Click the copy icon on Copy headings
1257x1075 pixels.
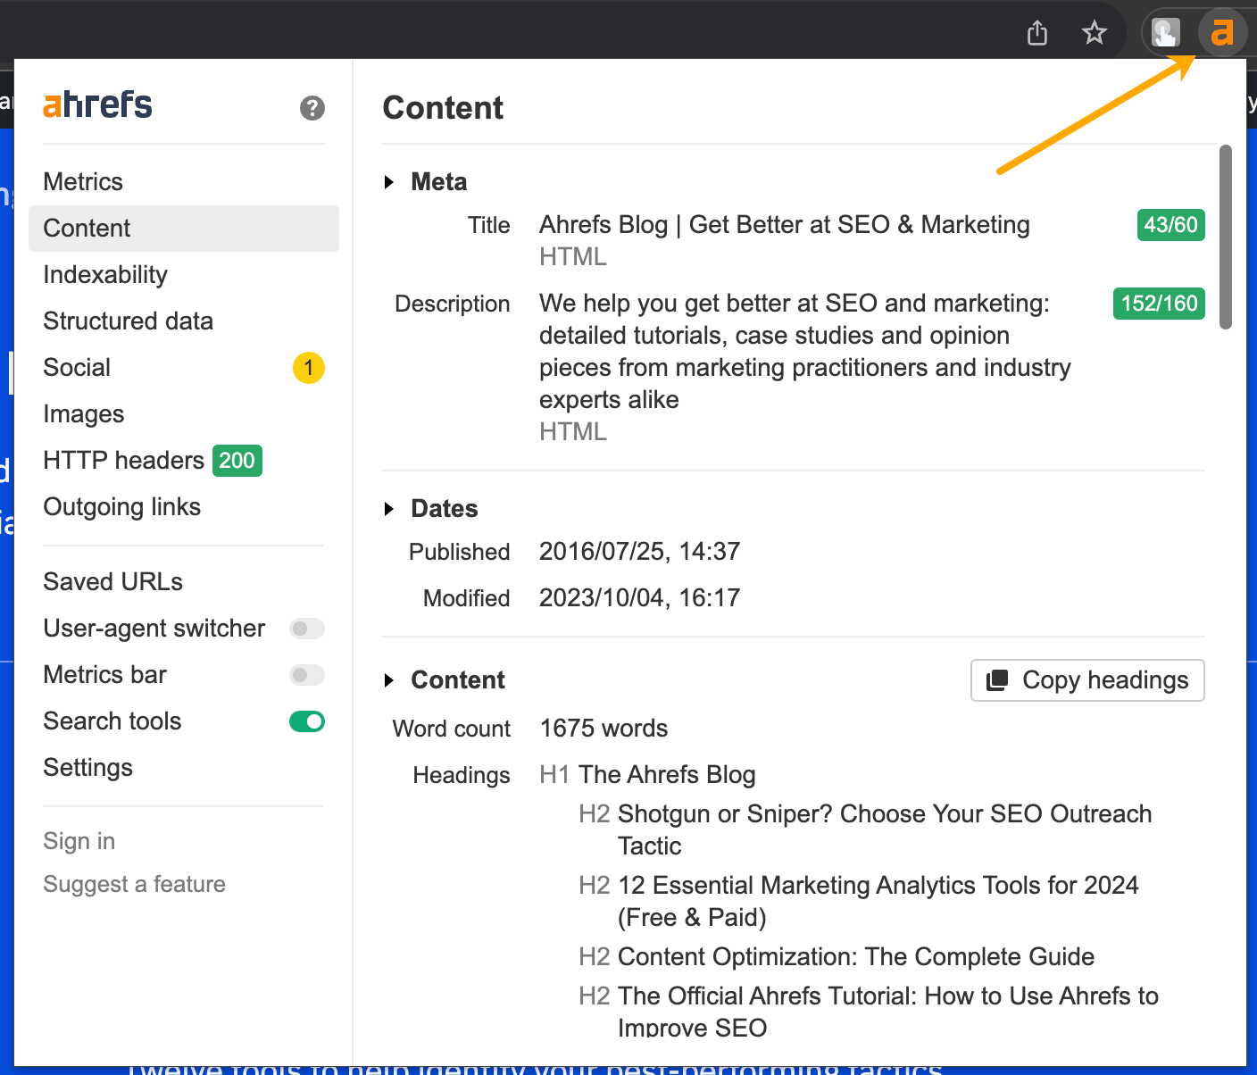click(x=996, y=679)
